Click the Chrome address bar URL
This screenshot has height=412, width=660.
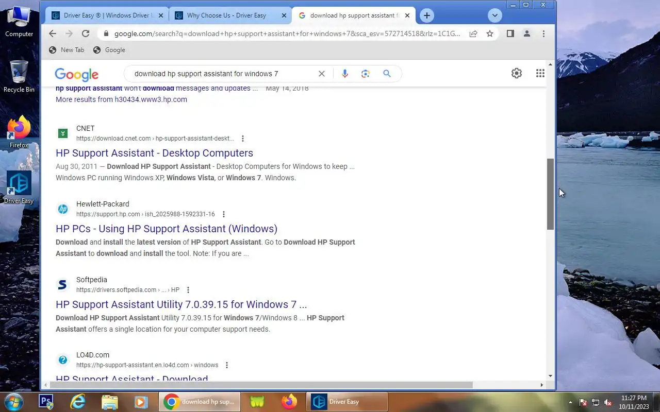click(287, 33)
